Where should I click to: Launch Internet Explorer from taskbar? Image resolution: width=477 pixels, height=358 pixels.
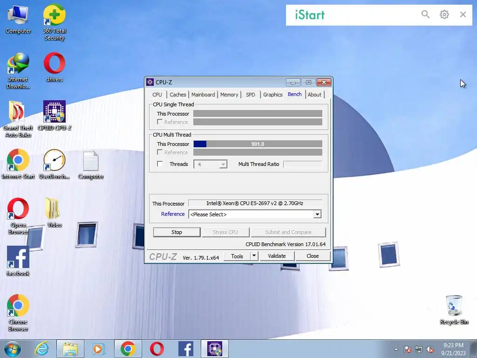click(x=41, y=349)
